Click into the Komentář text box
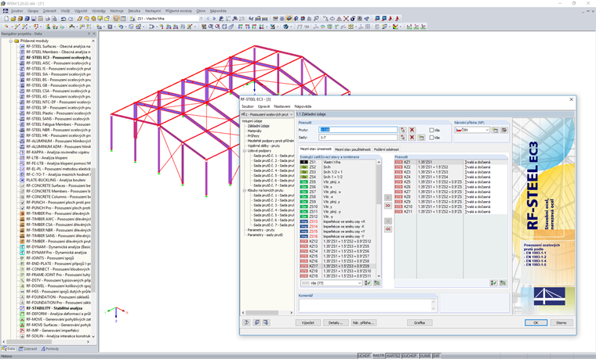596x359 pixels. click(x=365, y=305)
